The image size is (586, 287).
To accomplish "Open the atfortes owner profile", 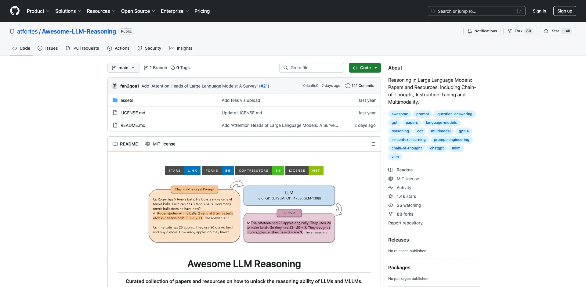I will [x=27, y=31].
